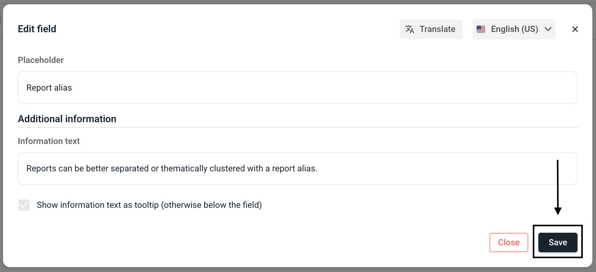596x272 pixels.
Task: Click the 'Placeholder' field label
Action: tap(41, 60)
